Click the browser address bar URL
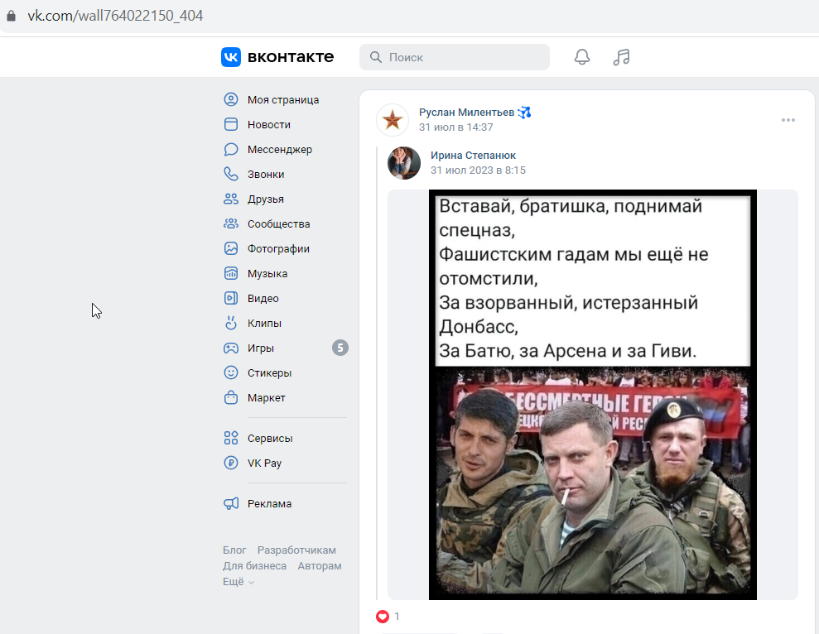819x634 pixels. [x=115, y=16]
